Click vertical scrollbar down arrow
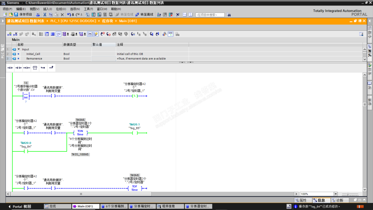The width and height of the screenshot is (373, 210). 365,190
